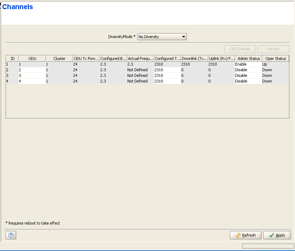Image resolution: width=295 pixels, height=251 pixels.
Task: Edit ODU cell in row 3
Action: click(32, 76)
